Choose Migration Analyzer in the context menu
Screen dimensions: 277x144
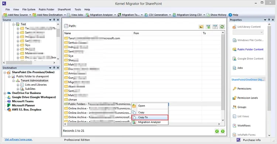coord(150,122)
